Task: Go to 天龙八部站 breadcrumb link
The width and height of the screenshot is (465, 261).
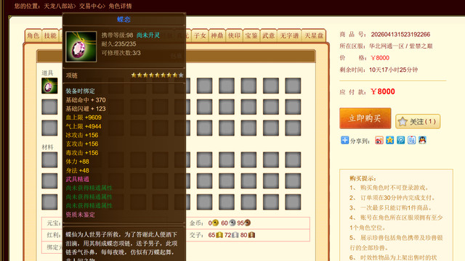Action: tap(58, 6)
